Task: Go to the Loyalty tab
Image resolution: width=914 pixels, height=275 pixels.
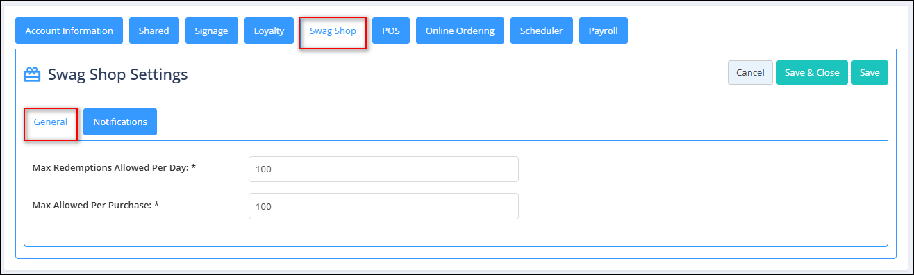Action: click(269, 31)
